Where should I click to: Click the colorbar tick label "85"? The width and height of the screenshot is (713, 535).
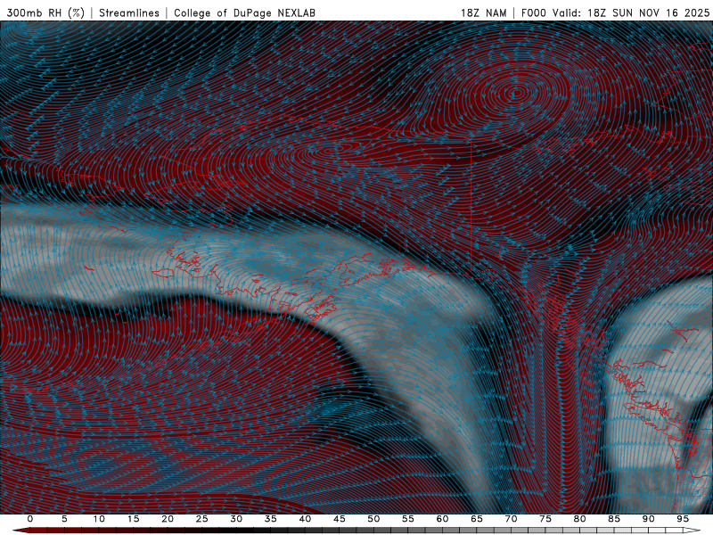point(614,519)
